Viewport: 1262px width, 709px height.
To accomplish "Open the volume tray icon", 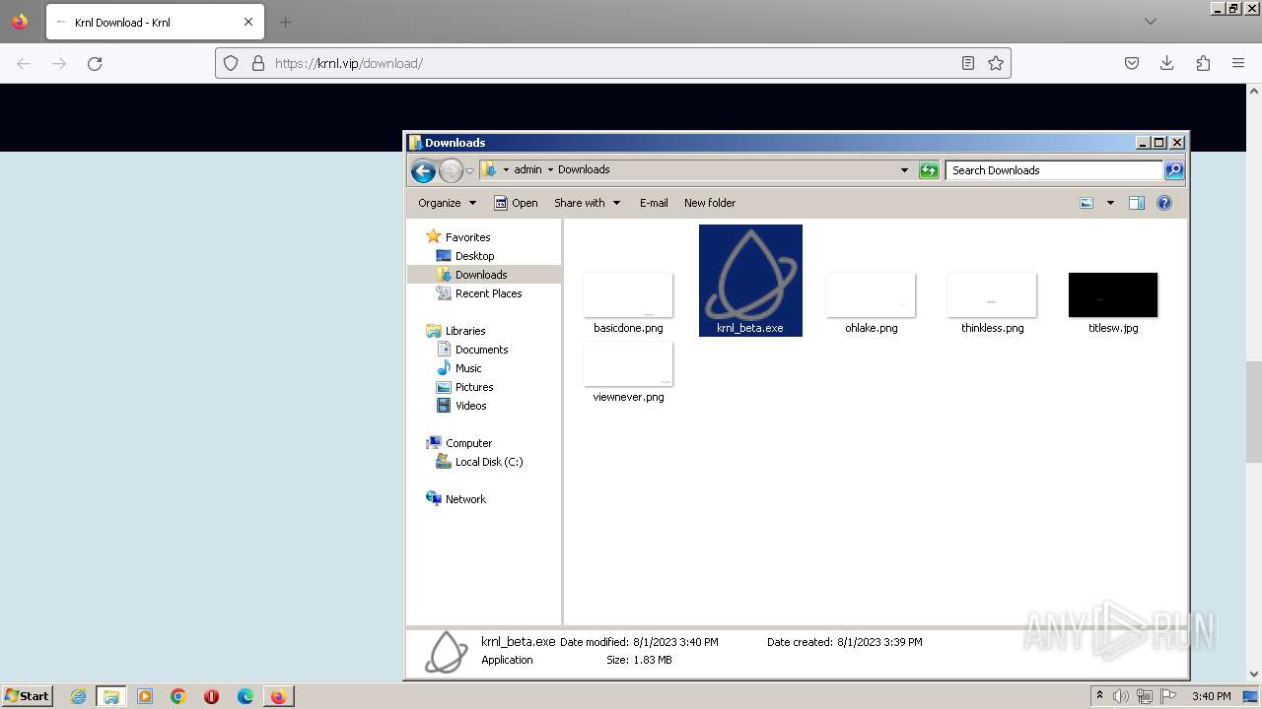I will pos(1122,696).
